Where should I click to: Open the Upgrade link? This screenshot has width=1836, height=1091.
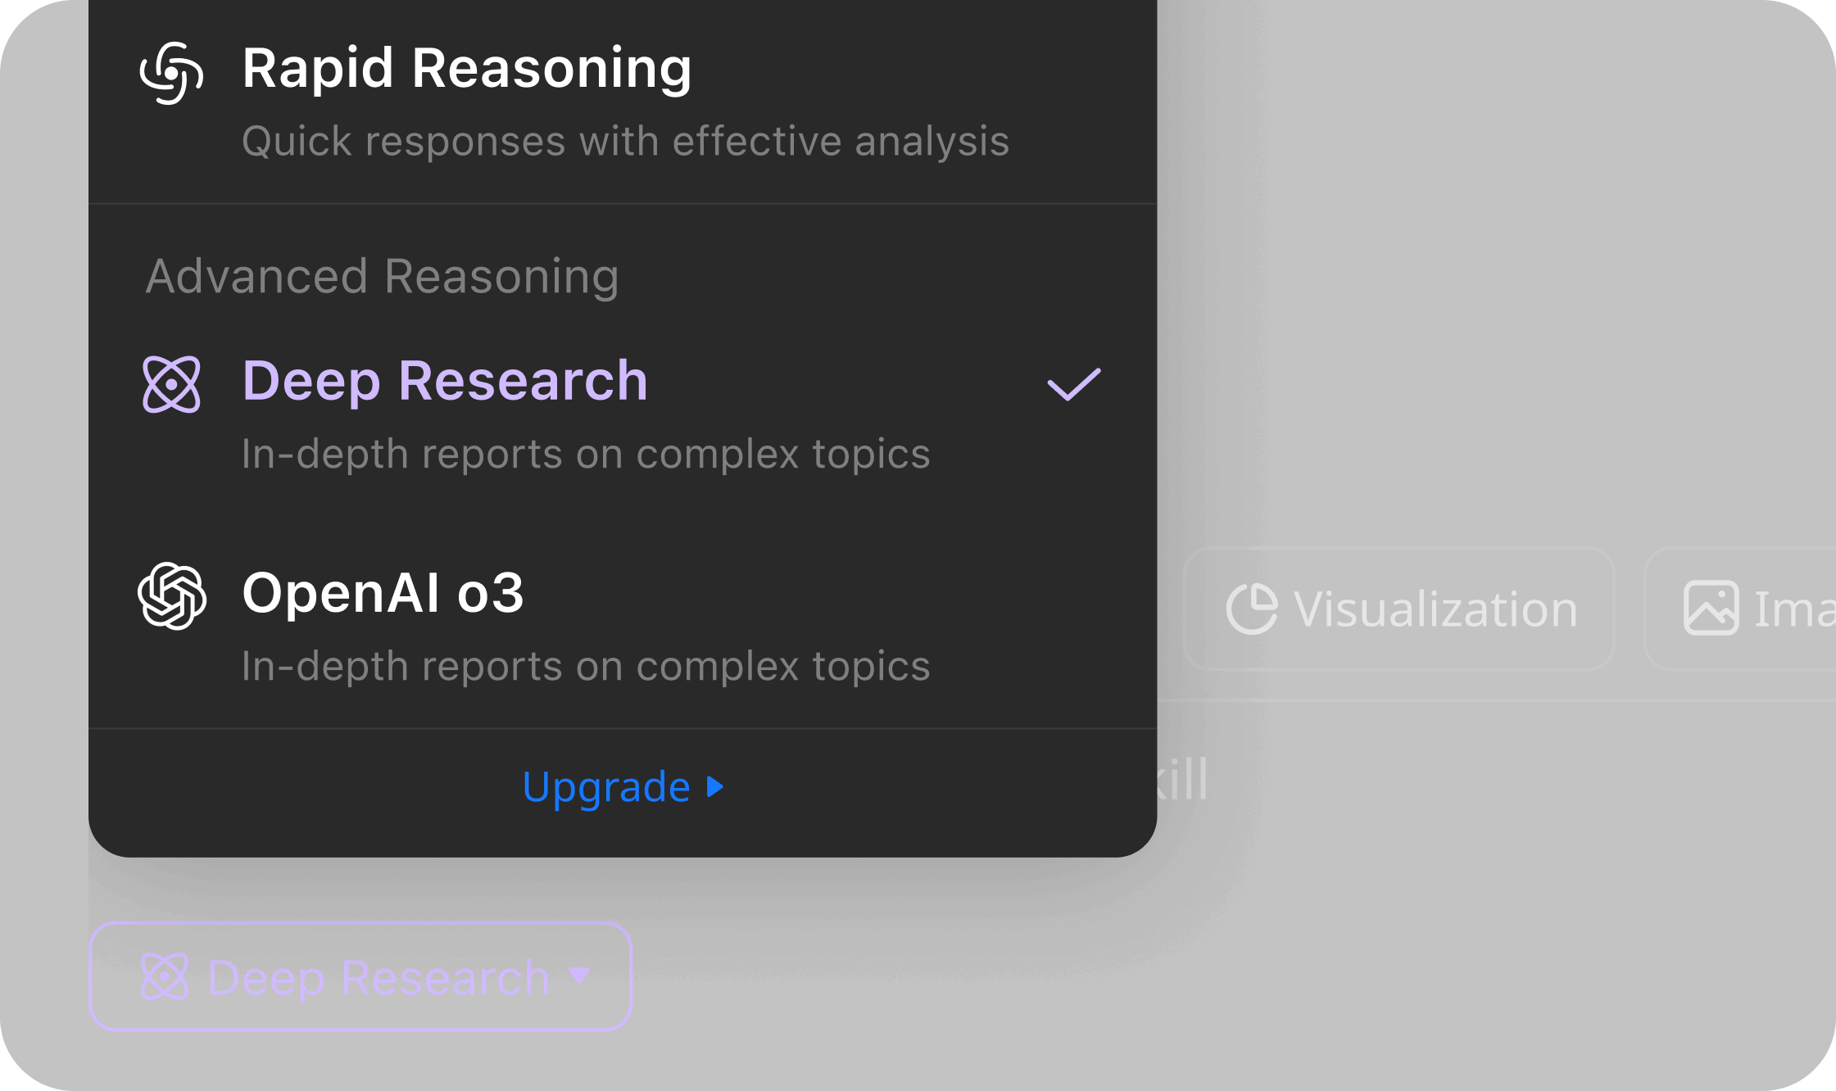606,787
